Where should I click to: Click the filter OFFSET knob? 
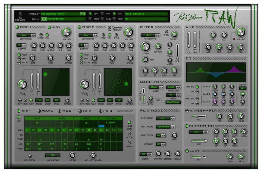click(x=174, y=35)
